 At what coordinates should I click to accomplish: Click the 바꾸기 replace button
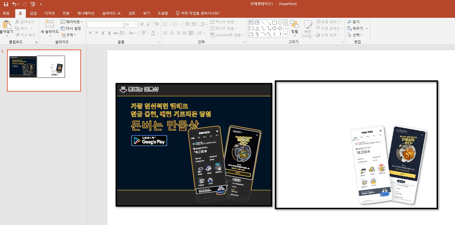coord(357,28)
